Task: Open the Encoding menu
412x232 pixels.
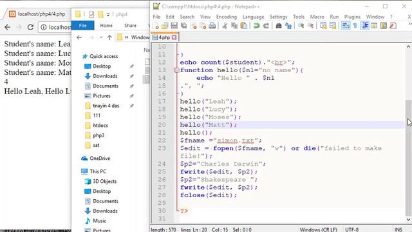Action: 227,17
